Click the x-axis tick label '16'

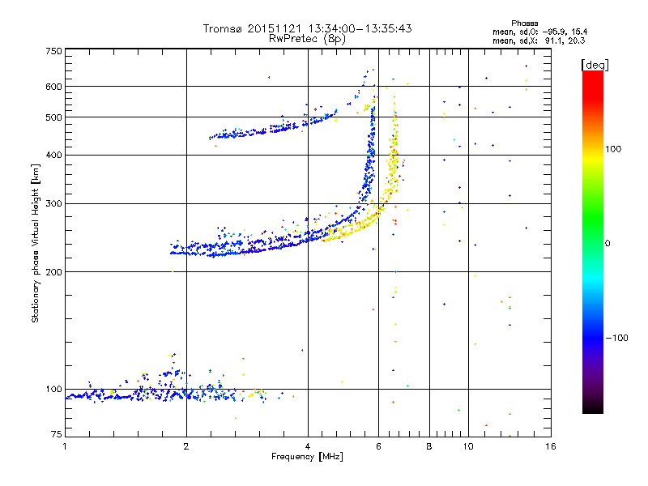point(551,446)
